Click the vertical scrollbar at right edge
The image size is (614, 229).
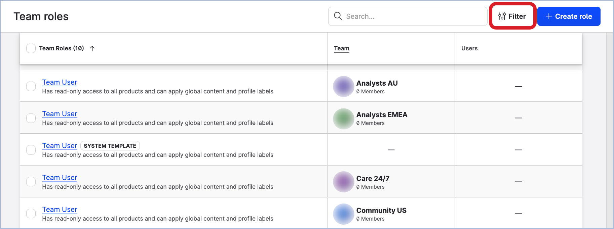coord(610,131)
